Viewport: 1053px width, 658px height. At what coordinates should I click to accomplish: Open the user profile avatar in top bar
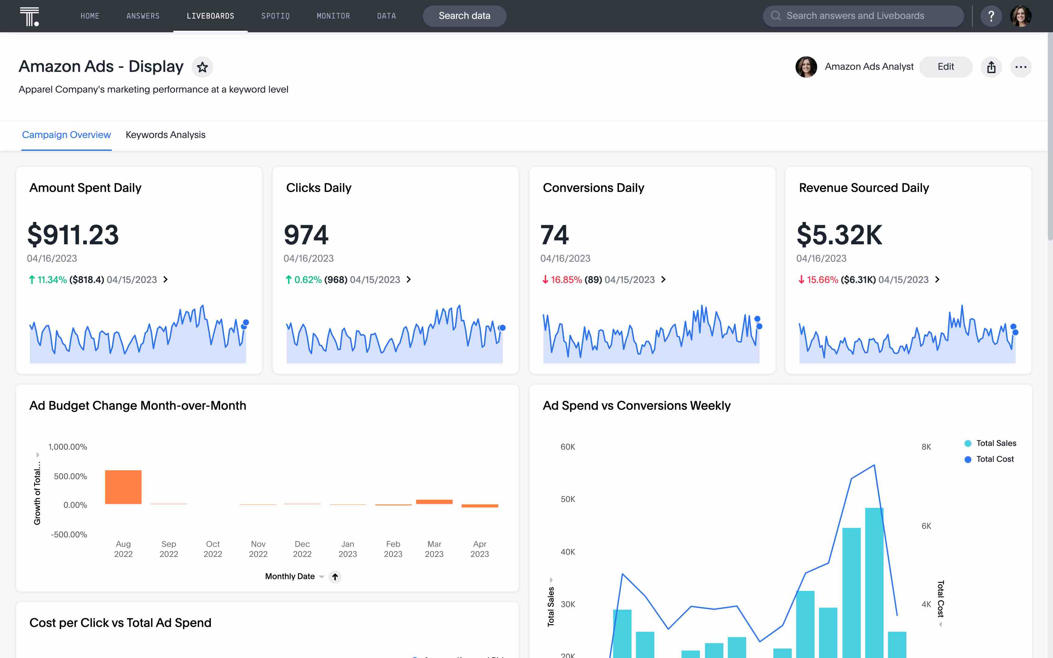[1021, 16]
